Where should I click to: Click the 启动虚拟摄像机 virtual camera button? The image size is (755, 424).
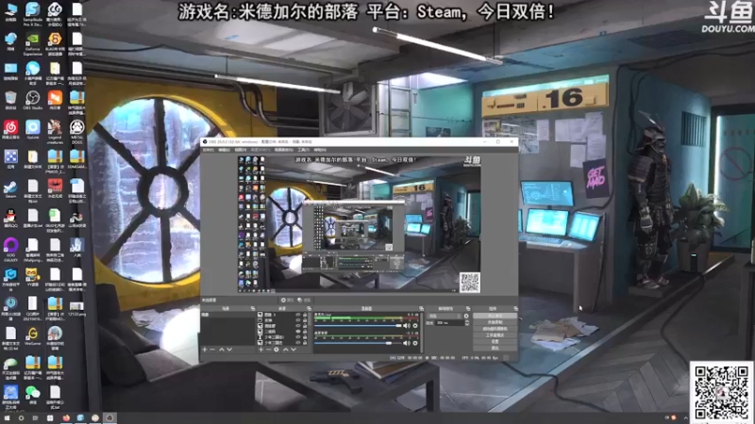tap(495, 328)
